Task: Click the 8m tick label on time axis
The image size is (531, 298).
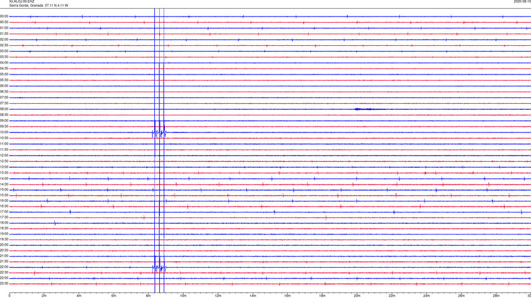Action: (148, 296)
